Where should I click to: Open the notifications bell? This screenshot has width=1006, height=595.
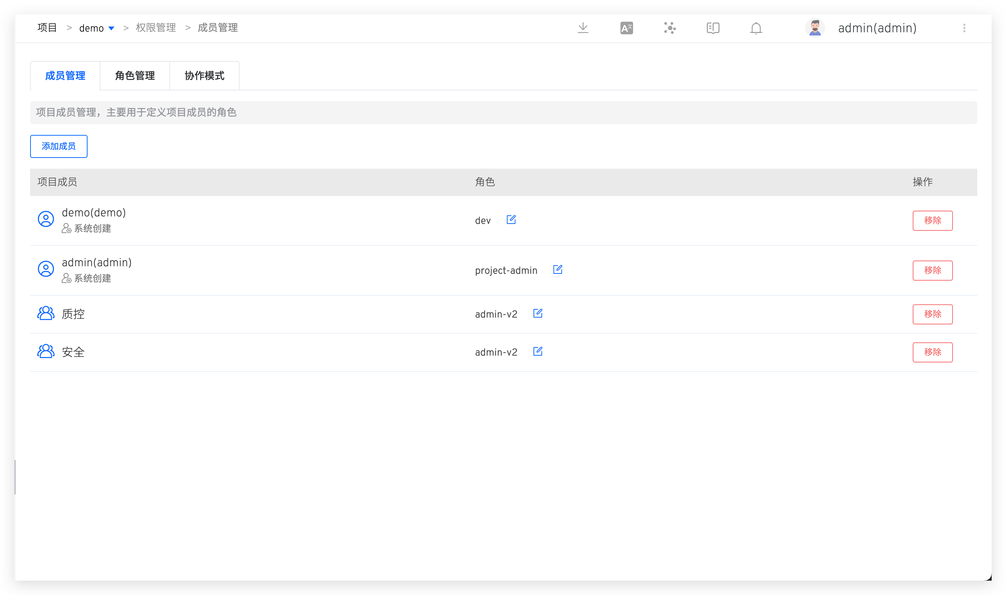coord(756,28)
